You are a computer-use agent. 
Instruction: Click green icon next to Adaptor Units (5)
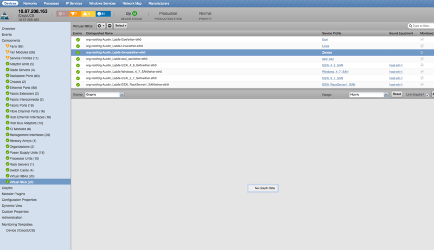pos(8,64)
